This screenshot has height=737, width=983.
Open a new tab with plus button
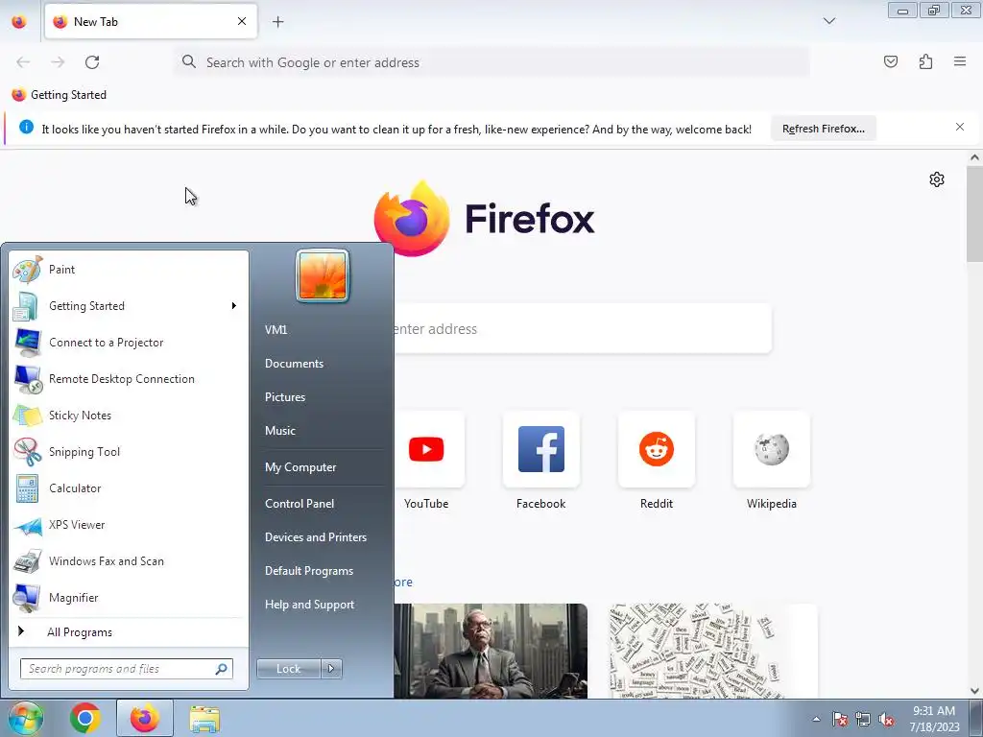coord(277,21)
